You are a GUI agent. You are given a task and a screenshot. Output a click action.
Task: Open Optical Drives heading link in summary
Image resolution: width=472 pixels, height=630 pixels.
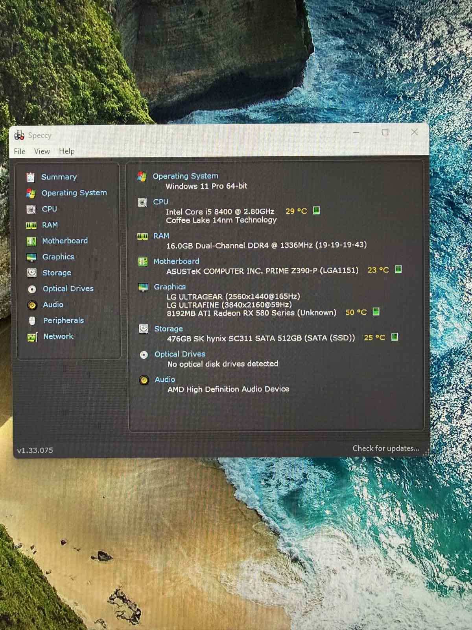(180, 354)
